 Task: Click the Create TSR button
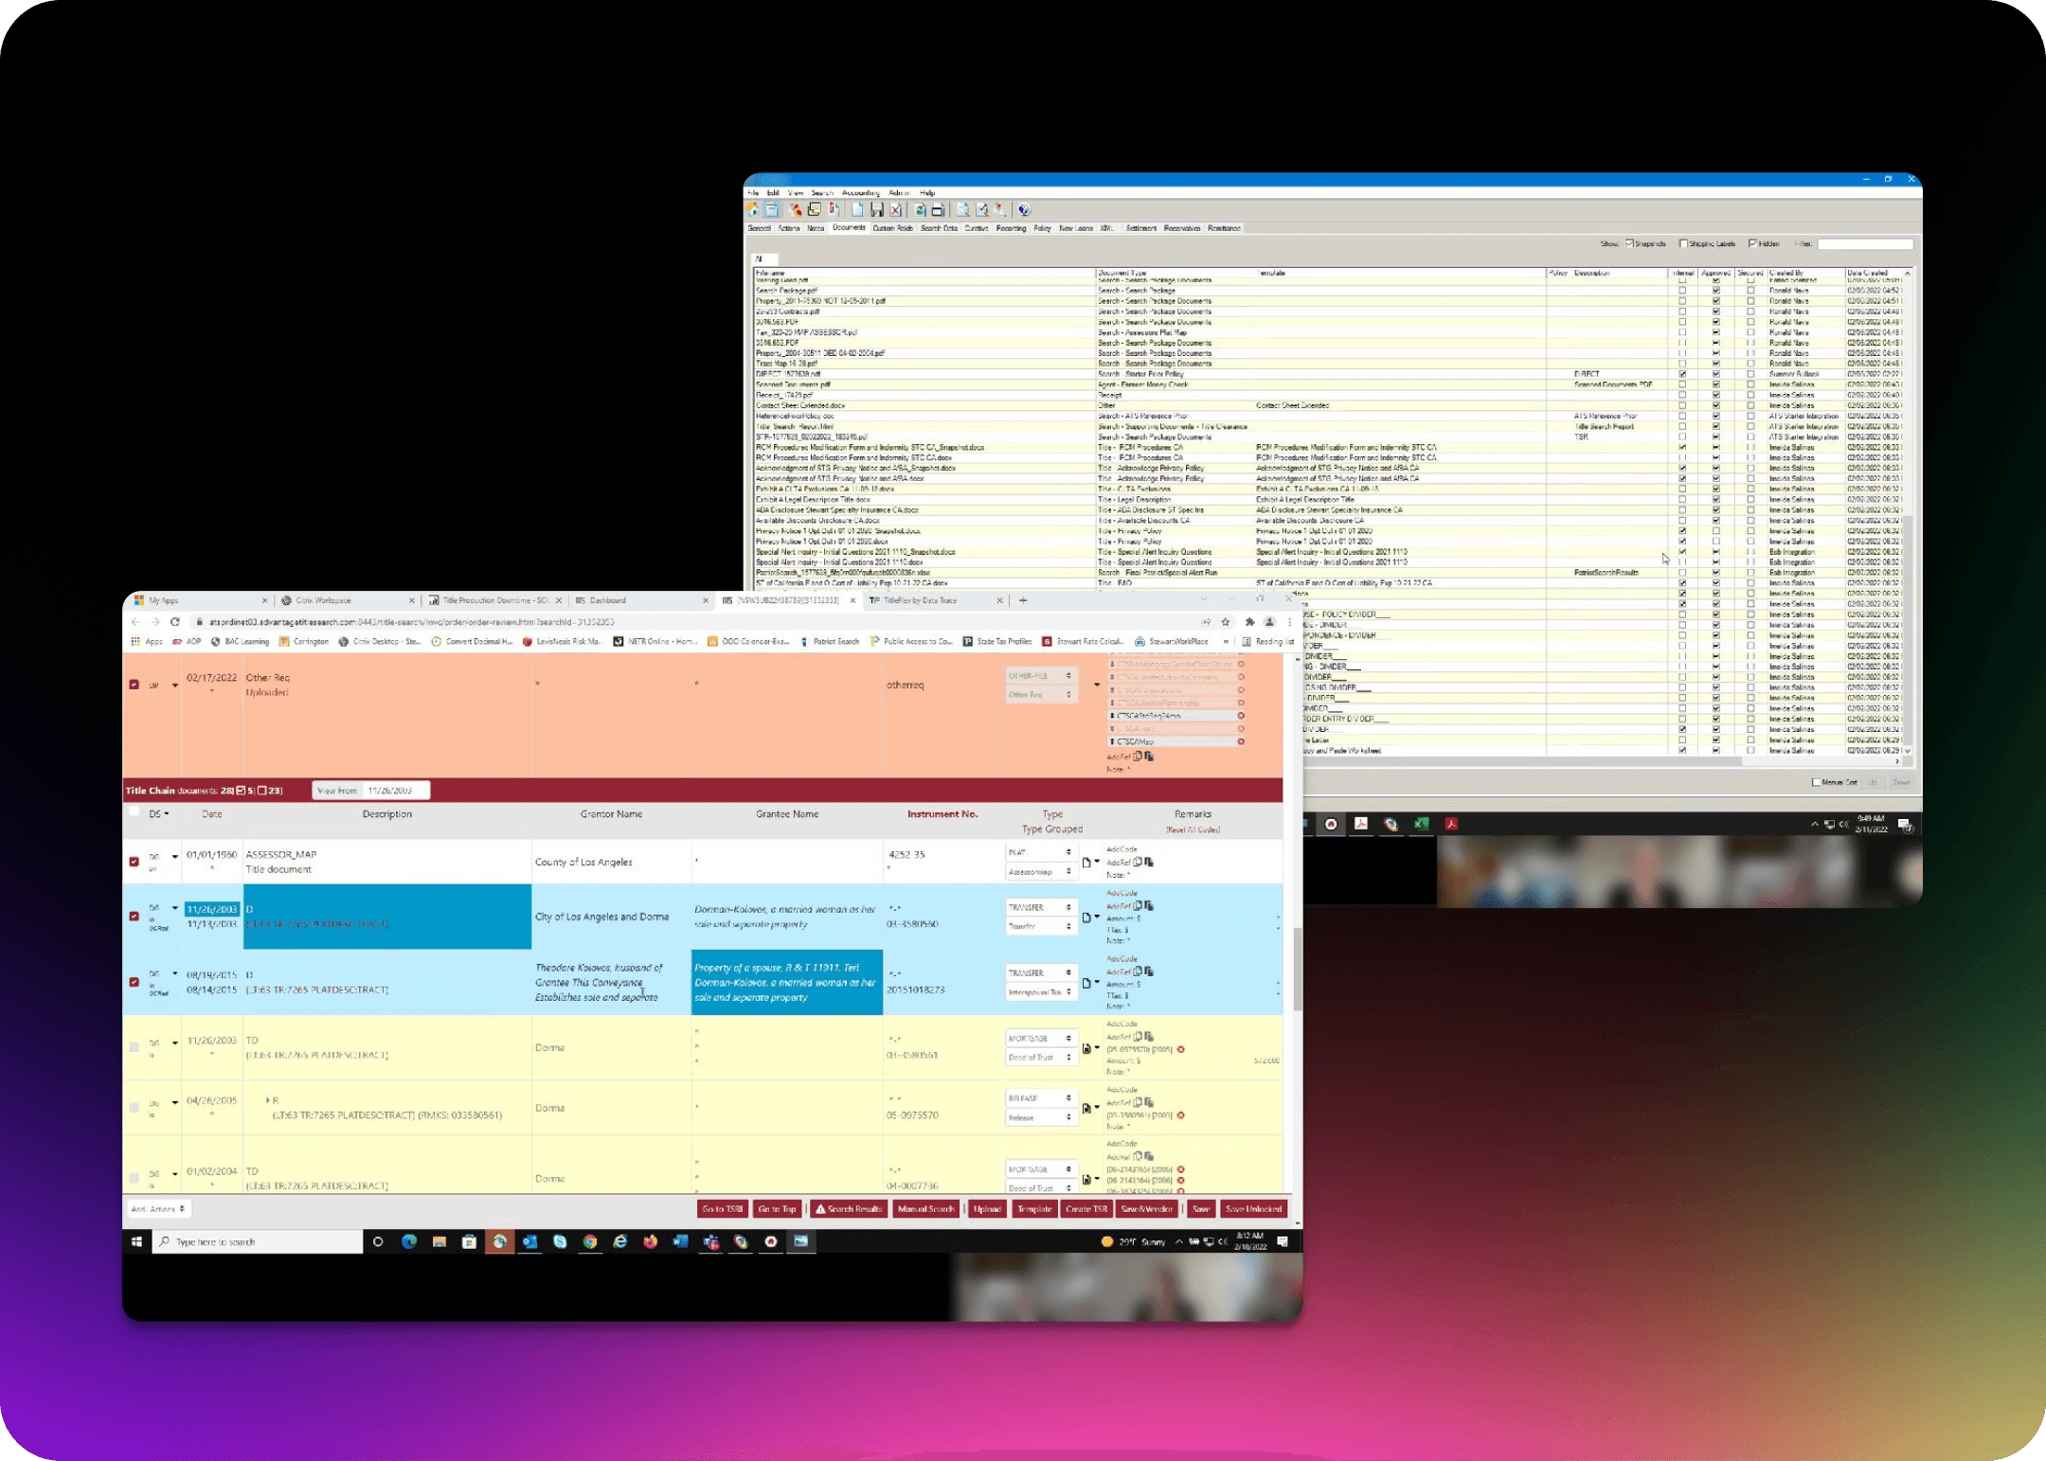click(x=1086, y=1209)
